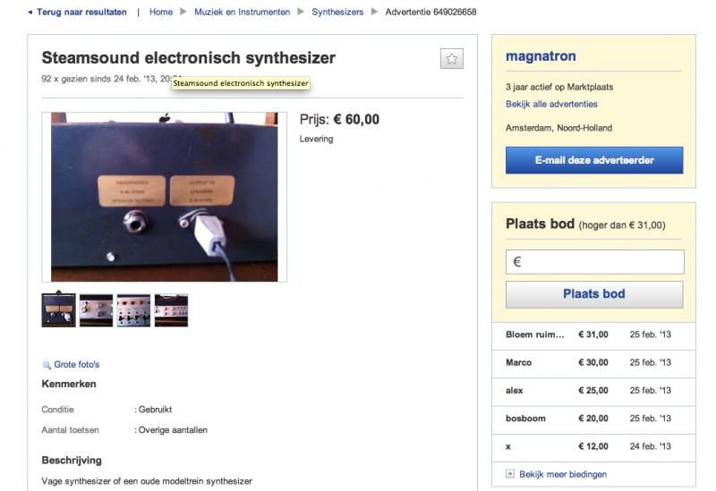Return via Terug naar resultaten link
Image resolution: width=716 pixels, height=491 pixels.
click(81, 13)
